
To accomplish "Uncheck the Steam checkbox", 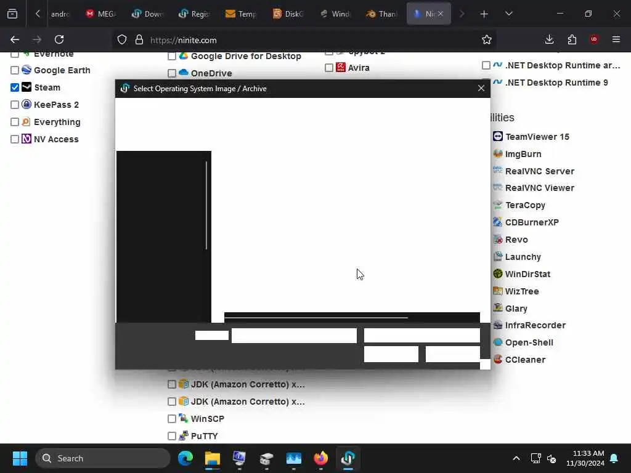I will [x=15, y=87].
